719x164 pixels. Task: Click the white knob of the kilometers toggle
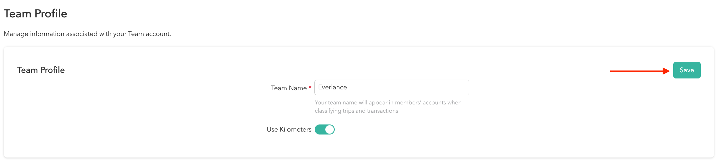pos(329,129)
